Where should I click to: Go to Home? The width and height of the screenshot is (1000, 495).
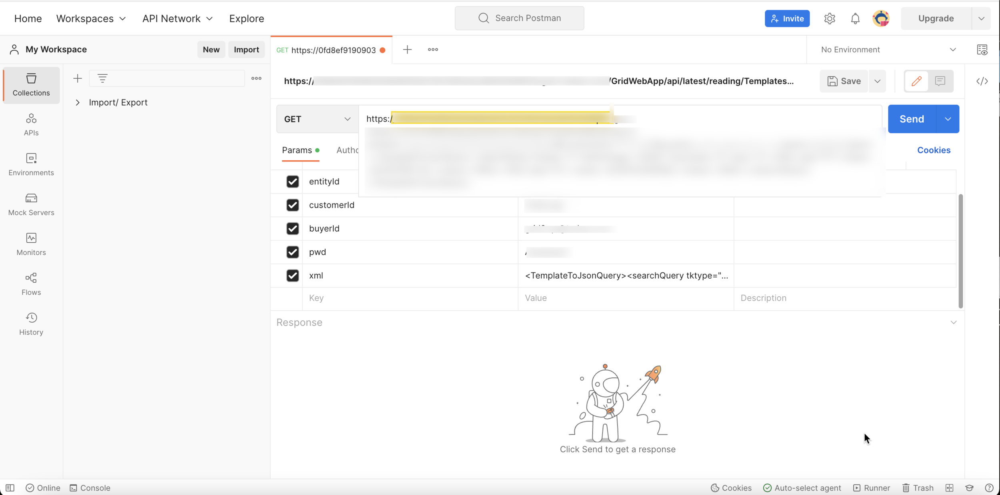pyautogui.click(x=28, y=18)
